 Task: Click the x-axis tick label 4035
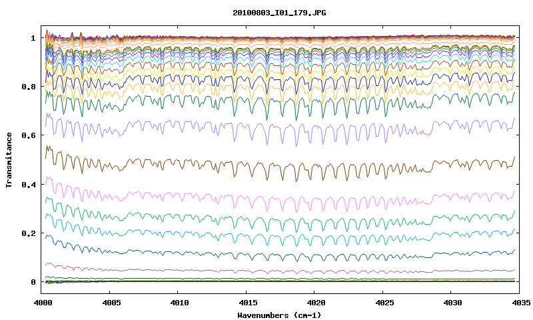(x=522, y=302)
